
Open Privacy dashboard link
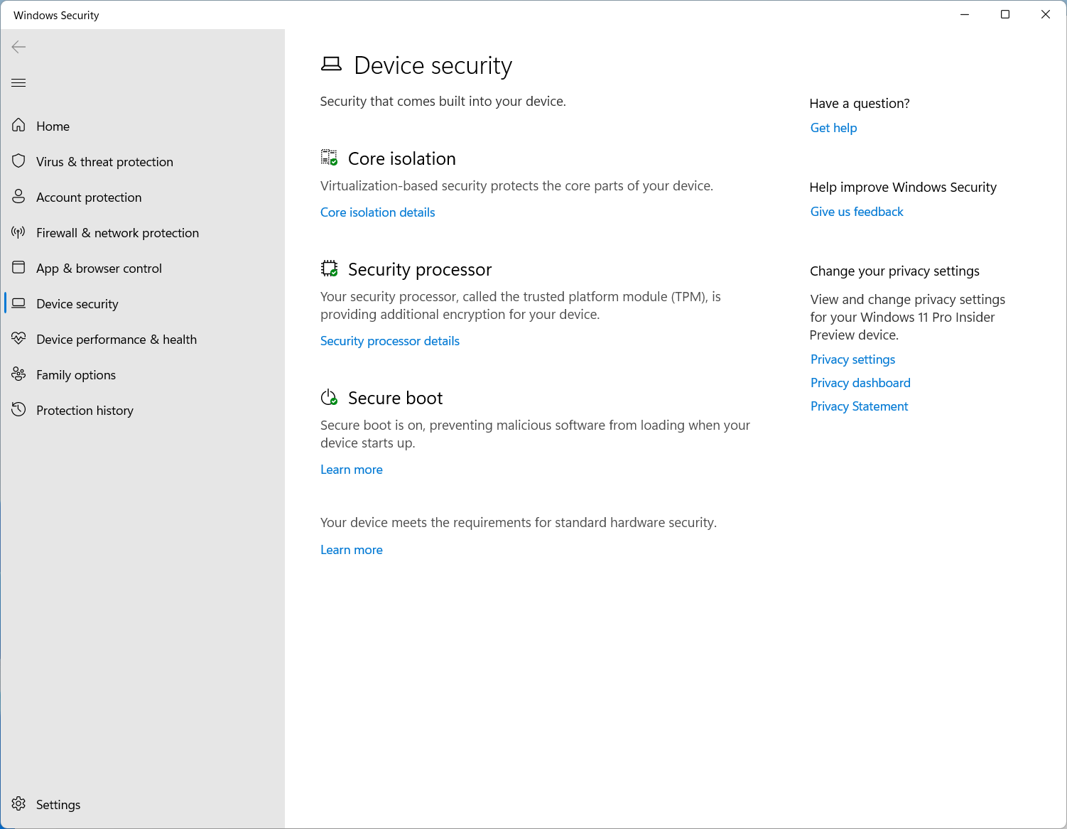tap(860, 383)
